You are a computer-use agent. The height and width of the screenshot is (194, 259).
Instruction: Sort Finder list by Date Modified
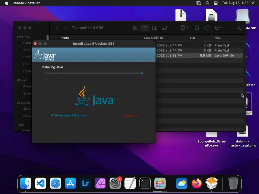(153, 38)
